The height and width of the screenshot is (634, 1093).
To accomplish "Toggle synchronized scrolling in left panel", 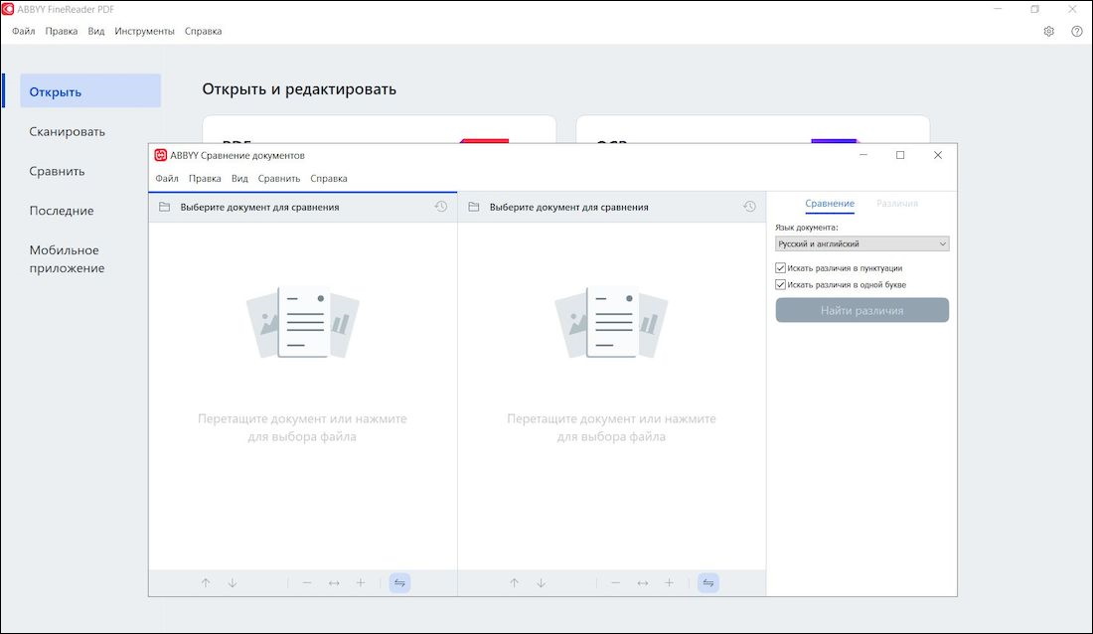I will tap(399, 583).
